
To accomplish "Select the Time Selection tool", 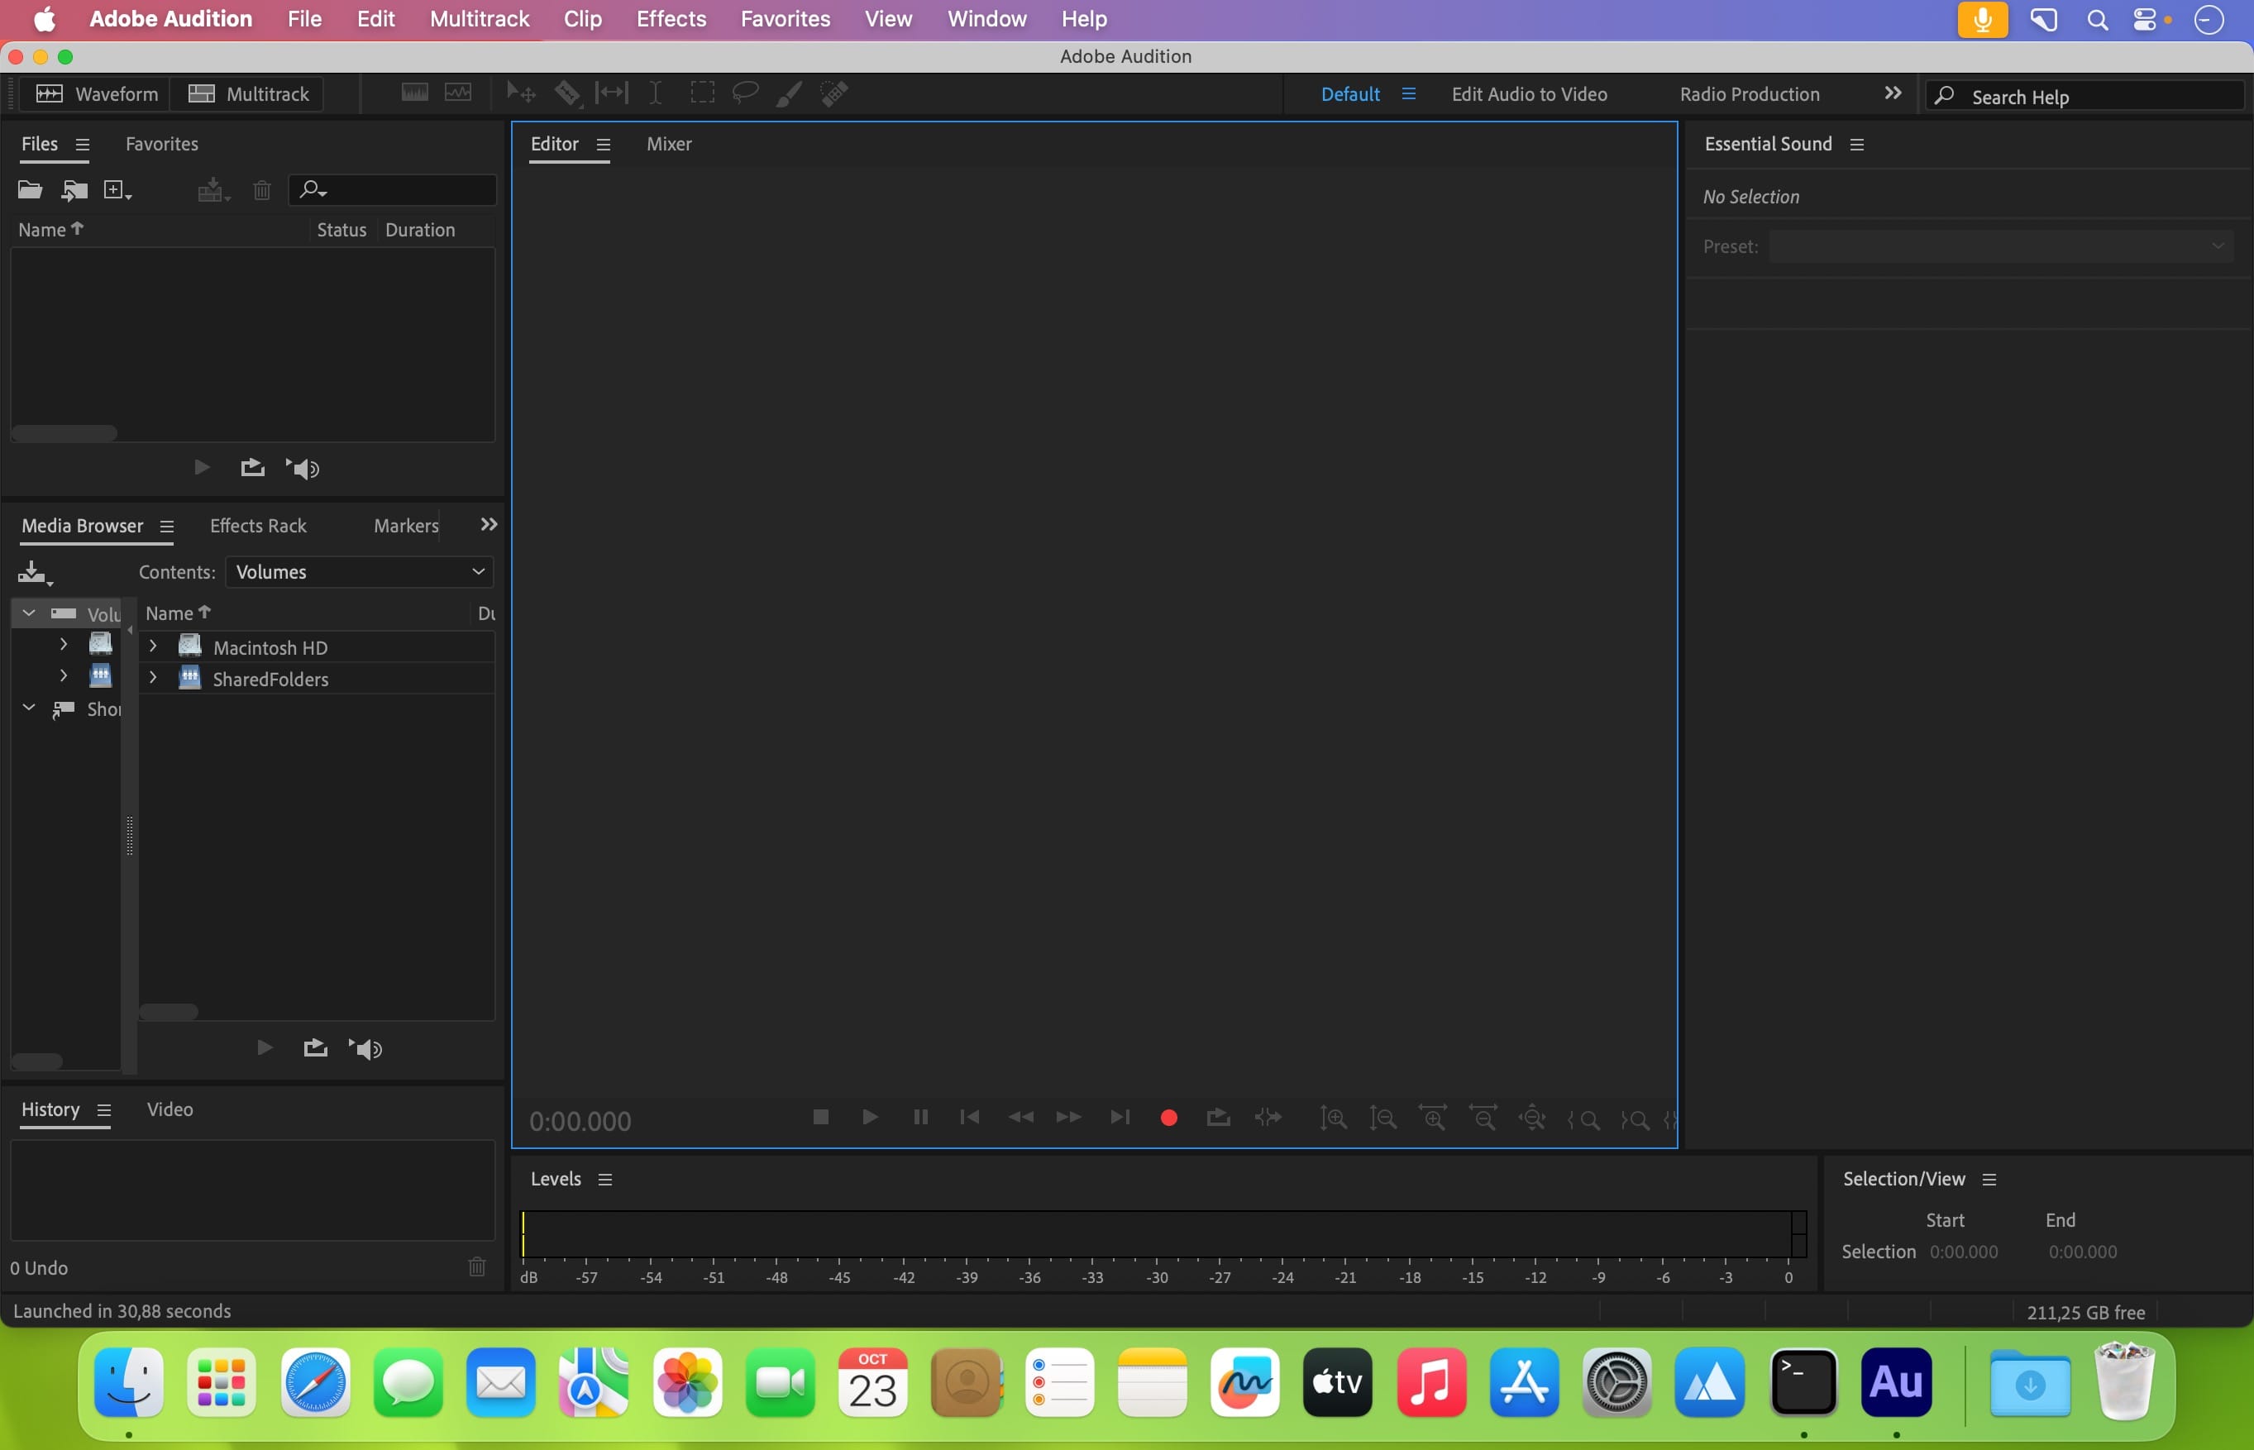I will coord(656,93).
